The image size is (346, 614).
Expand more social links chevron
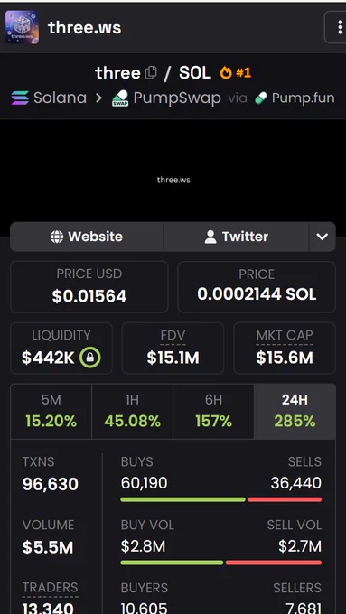[323, 237]
